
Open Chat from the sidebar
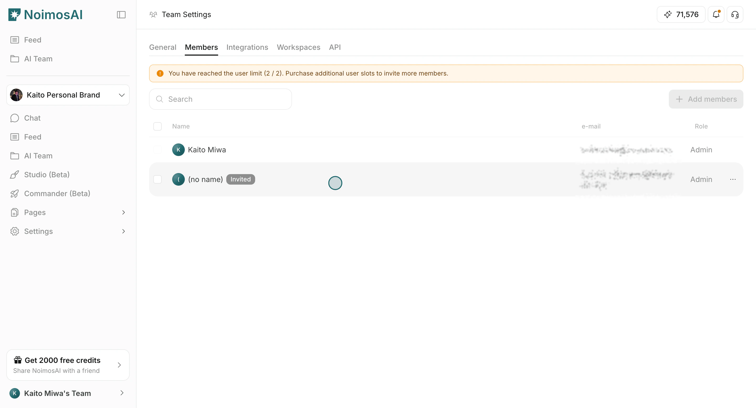(x=32, y=118)
